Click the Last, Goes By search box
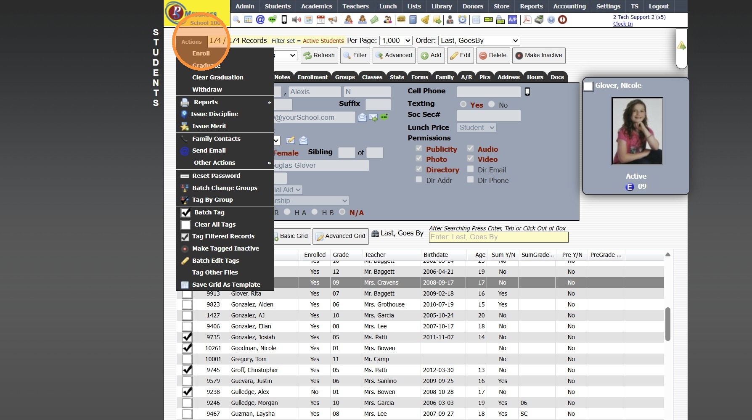This screenshot has width=752, height=420. pyautogui.click(x=499, y=237)
